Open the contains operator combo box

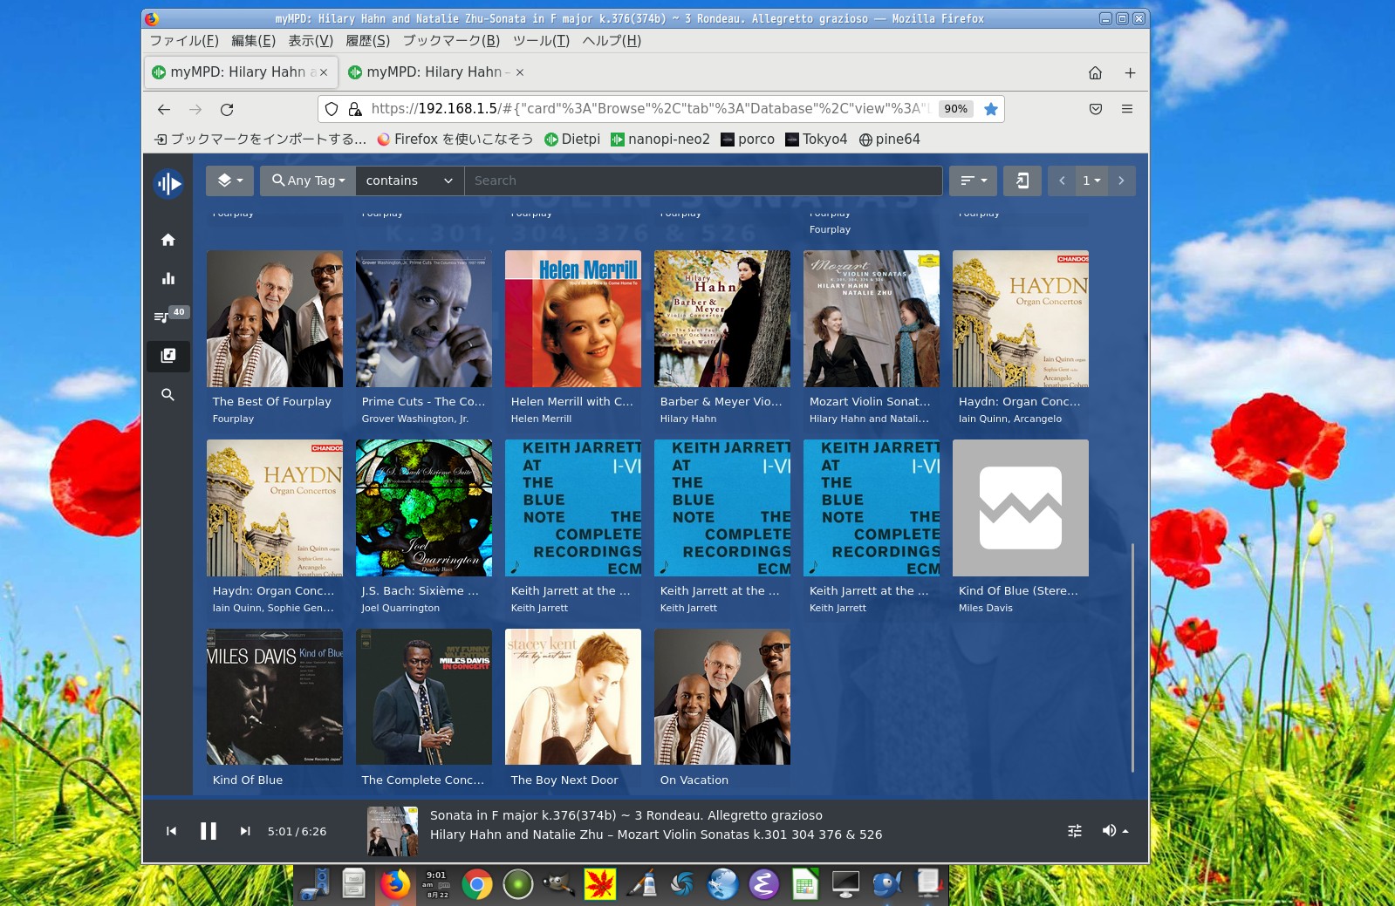[x=409, y=181]
